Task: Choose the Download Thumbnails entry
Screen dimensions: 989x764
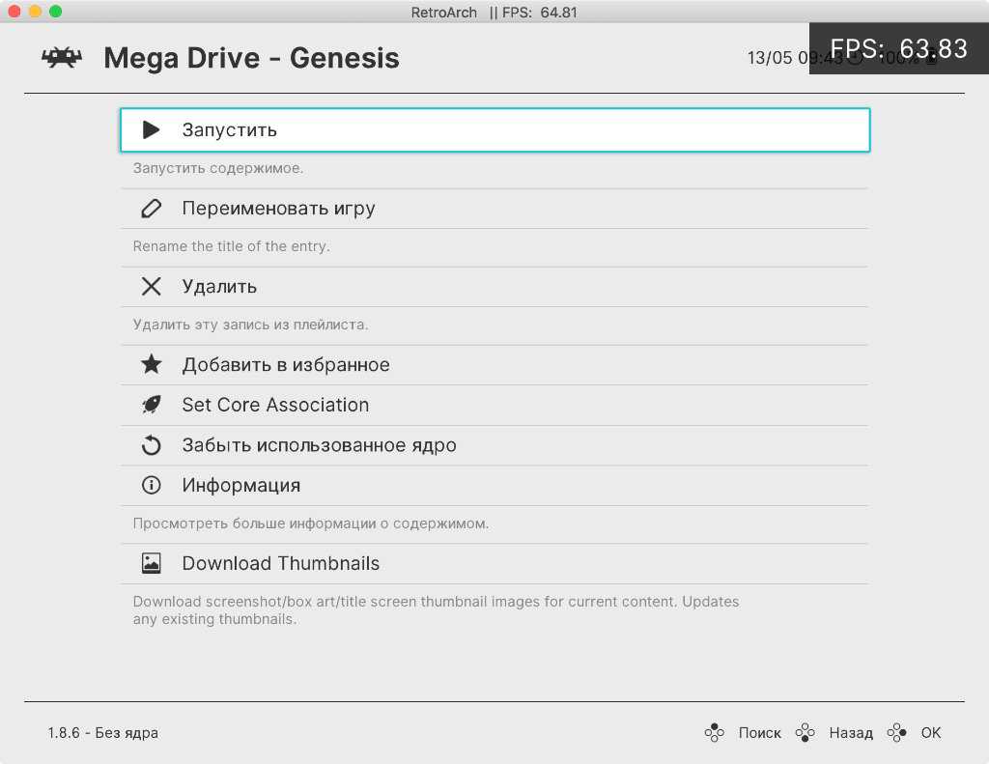Action: pos(280,564)
